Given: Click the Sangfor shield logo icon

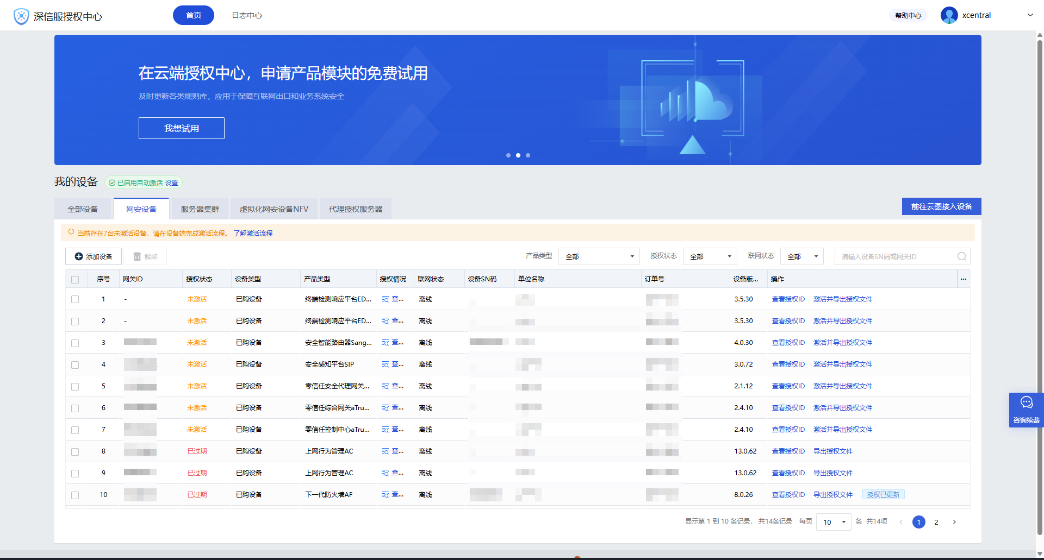Looking at the screenshot, I should [x=21, y=16].
